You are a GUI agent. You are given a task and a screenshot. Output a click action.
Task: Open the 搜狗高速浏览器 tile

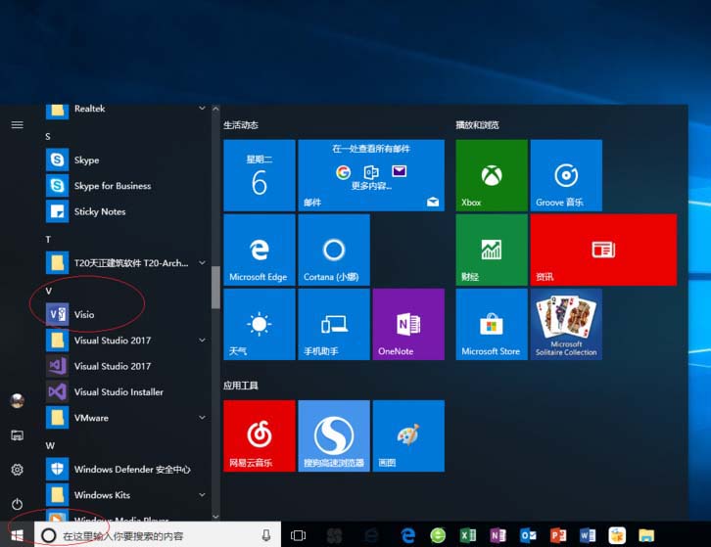coord(334,436)
